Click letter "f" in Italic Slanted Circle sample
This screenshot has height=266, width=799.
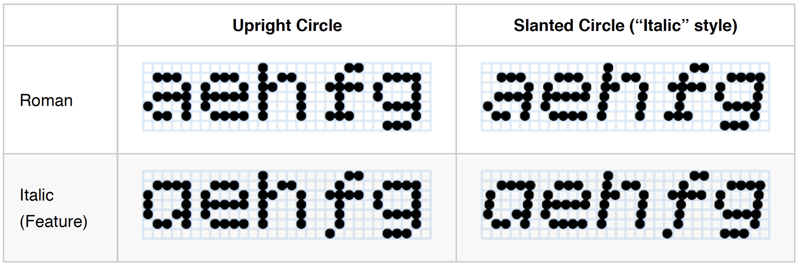pyautogui.click(x=684, y=203)
